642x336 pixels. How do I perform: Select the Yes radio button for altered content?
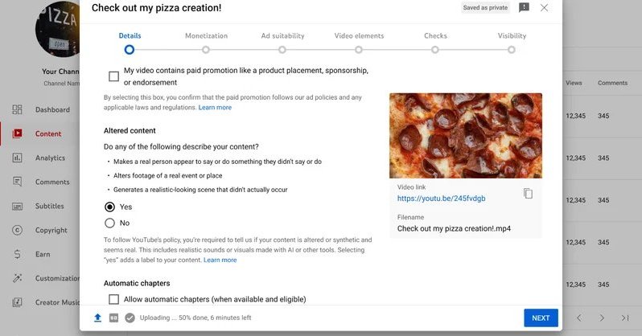coord(109,207)
